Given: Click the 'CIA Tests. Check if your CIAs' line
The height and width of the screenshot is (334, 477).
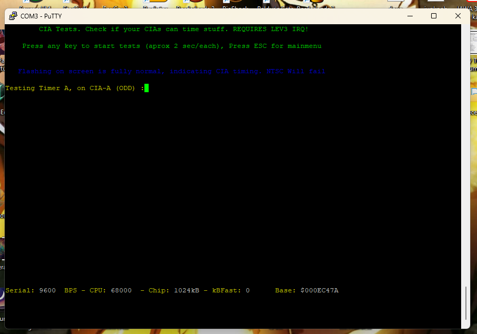Looking at the screenshot, I should (x=173, y=29).
